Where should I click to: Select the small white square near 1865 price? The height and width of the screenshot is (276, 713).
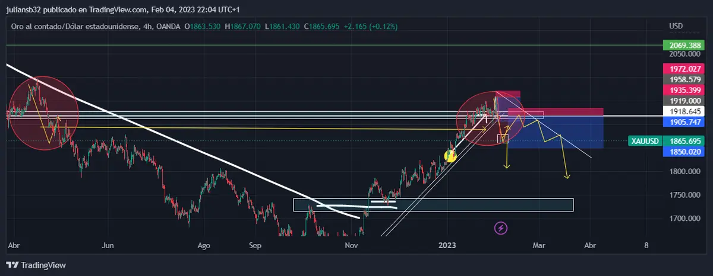pyautogui.click(x=503, y=139)
